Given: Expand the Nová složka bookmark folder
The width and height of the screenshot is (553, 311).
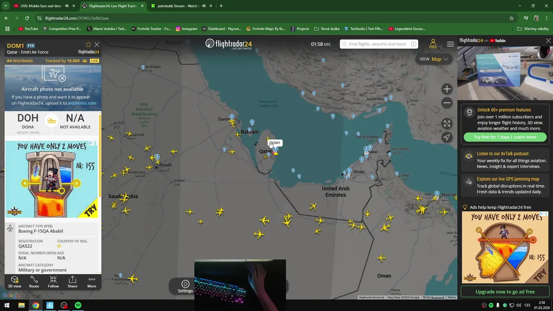Looking at the screenshot, I should pyautogui.click(x=327, y=29).
